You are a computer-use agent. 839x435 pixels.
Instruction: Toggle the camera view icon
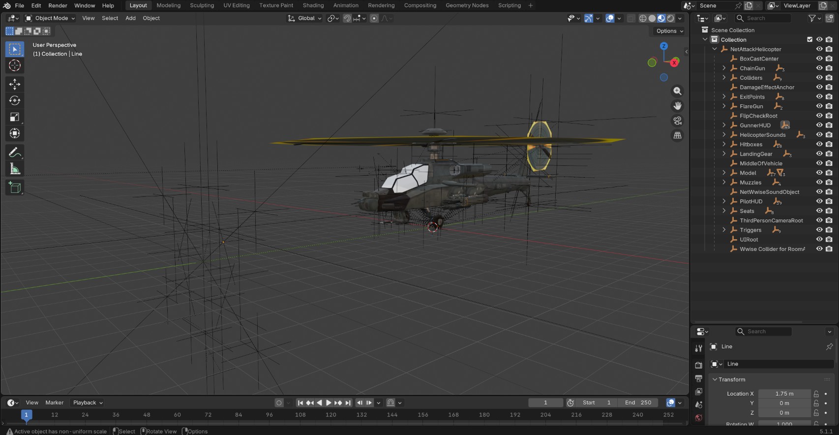point(678,121)
